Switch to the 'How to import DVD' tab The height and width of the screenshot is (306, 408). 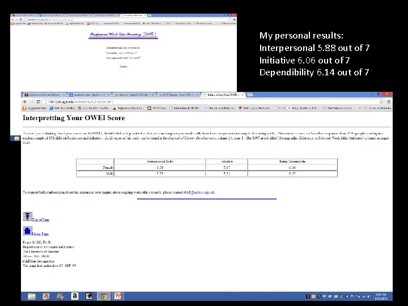click(x=134, y=95)
